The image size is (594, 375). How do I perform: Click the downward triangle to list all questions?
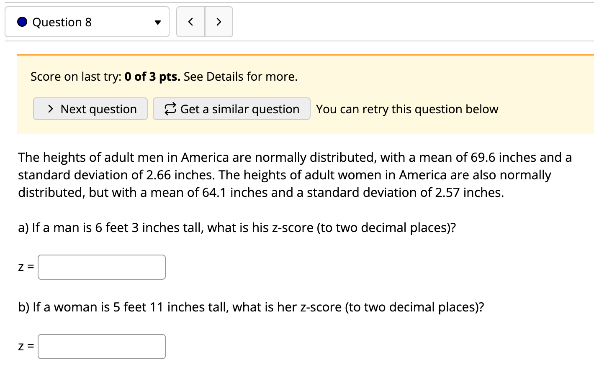157,22
